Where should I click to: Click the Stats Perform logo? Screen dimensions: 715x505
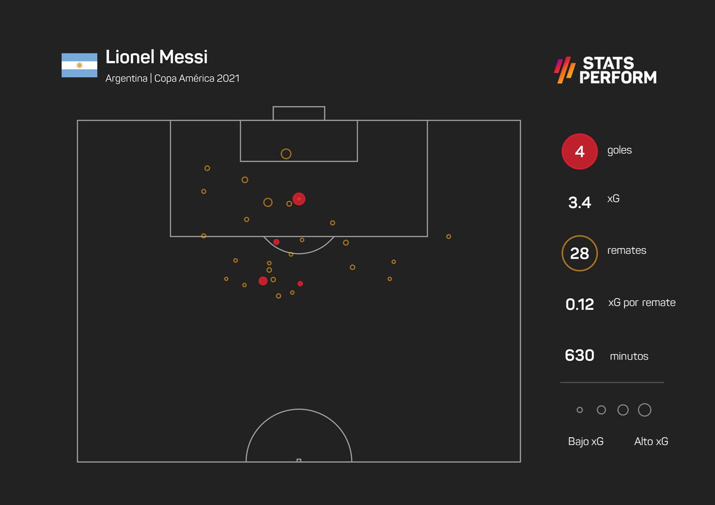click(x=606, y=70)
